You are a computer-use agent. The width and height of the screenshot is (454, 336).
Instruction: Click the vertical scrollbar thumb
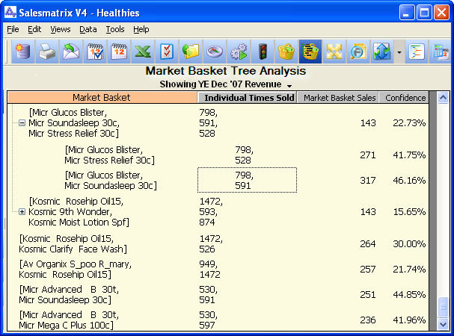[443, 308]
